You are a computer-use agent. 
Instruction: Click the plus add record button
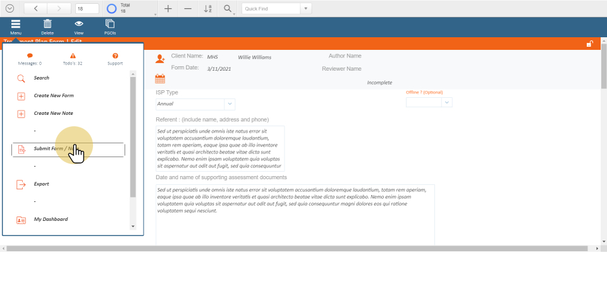168,9
